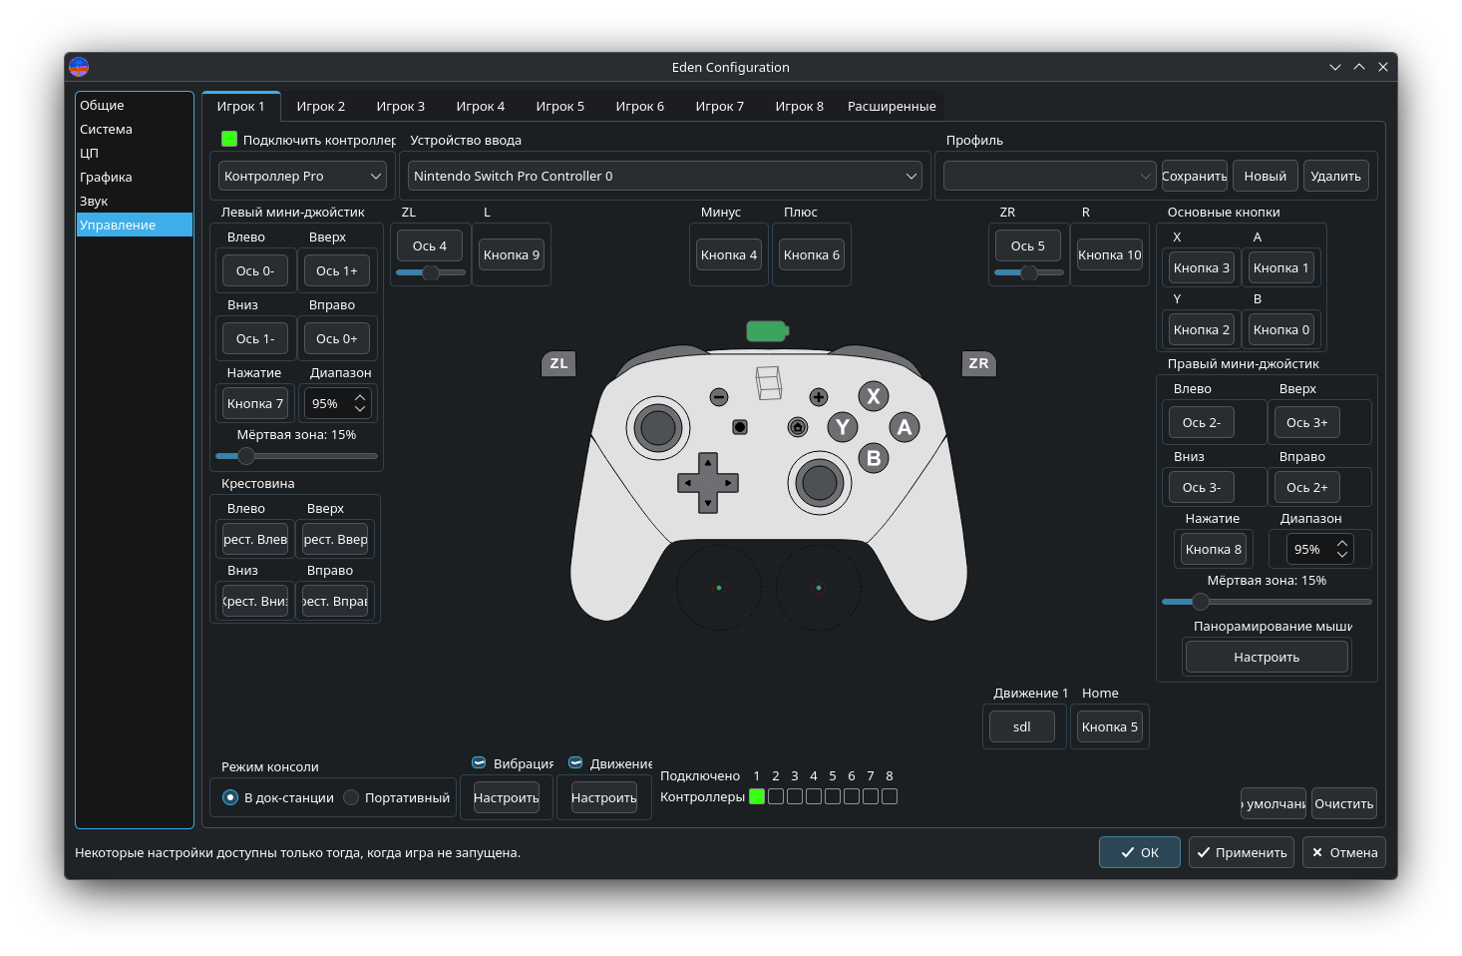The width and height of the screenshot is (1462, 956).
Task: Open the empty 'Профиль' dropdown
Action: coord(1049,176)
